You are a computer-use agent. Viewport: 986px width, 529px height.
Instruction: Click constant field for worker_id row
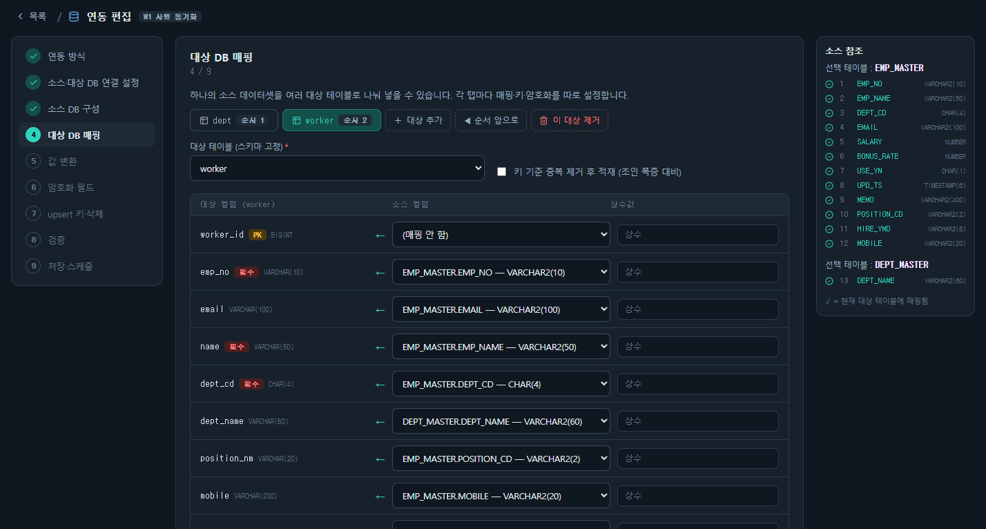click(x=698, y=235)
